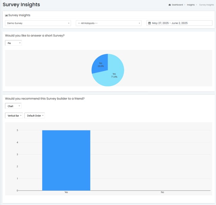
Task: Open the Chart view dropdown
Action: coord(13,106)
